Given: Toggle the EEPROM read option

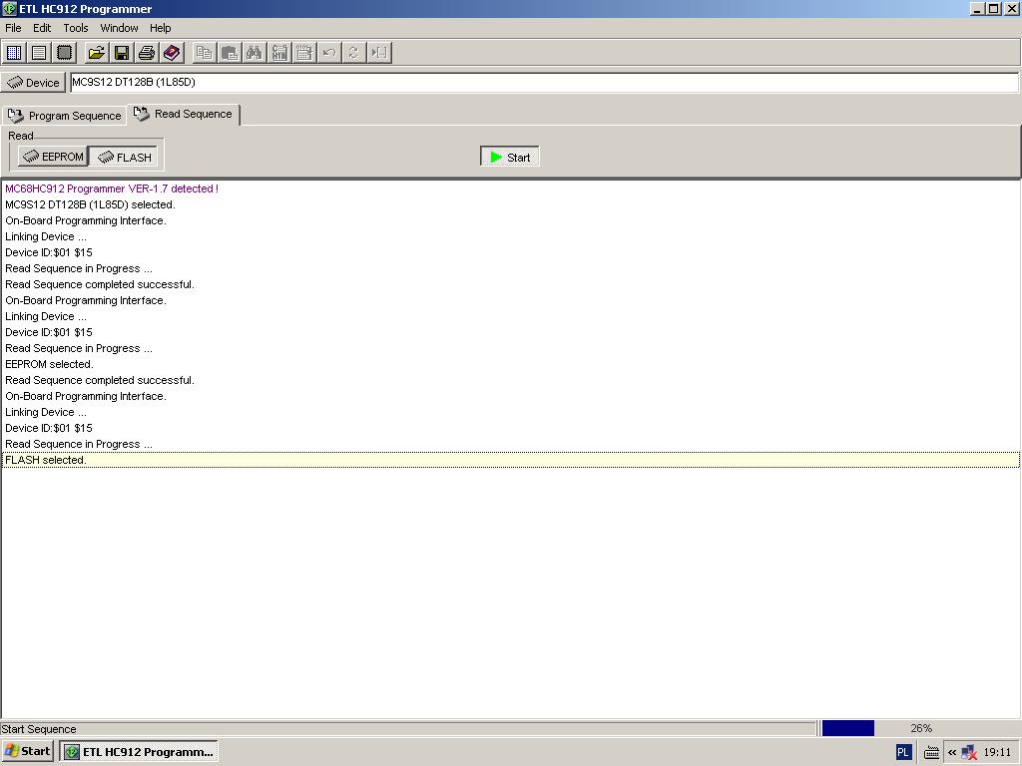Looking at the screenshot, I should coord(54,157).
